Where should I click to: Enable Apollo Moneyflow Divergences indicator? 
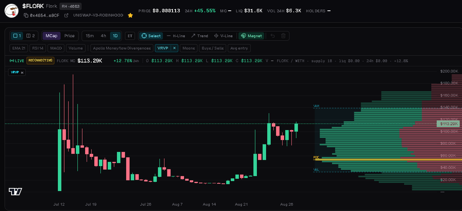click(122, 48)
